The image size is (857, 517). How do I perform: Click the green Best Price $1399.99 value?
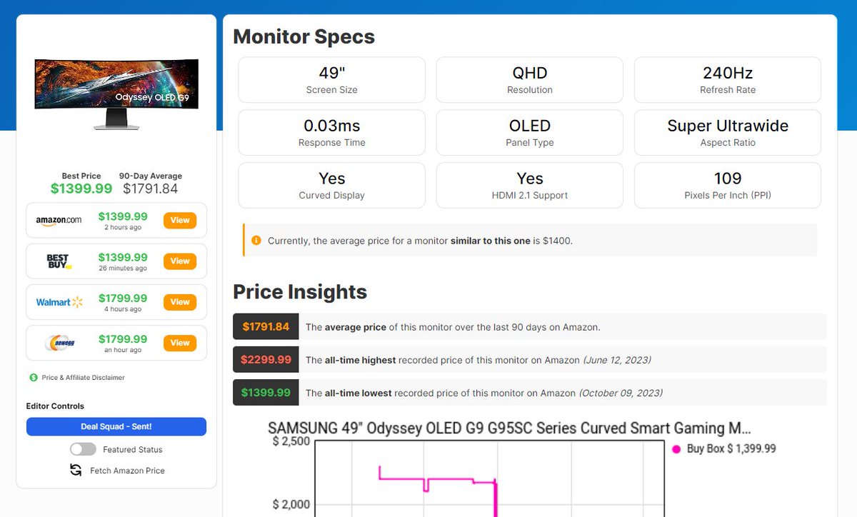tap(81, 189)
